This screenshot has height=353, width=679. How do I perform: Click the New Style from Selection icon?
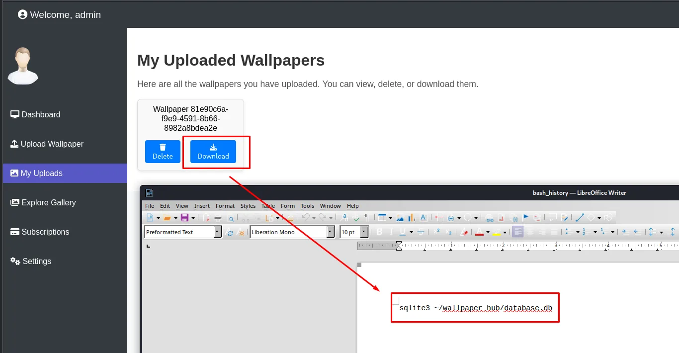pos(241,232)
